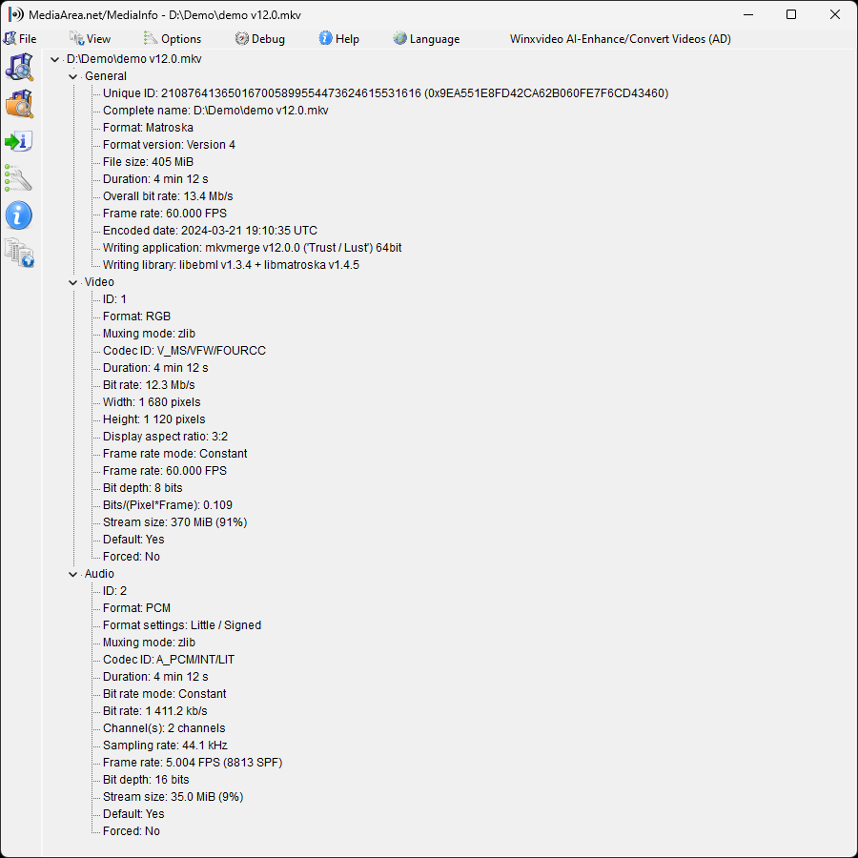858x858 pixels.
Task: Click the blue About info sidebar icon
Action: pyautogui.click(x=19, y=215)
